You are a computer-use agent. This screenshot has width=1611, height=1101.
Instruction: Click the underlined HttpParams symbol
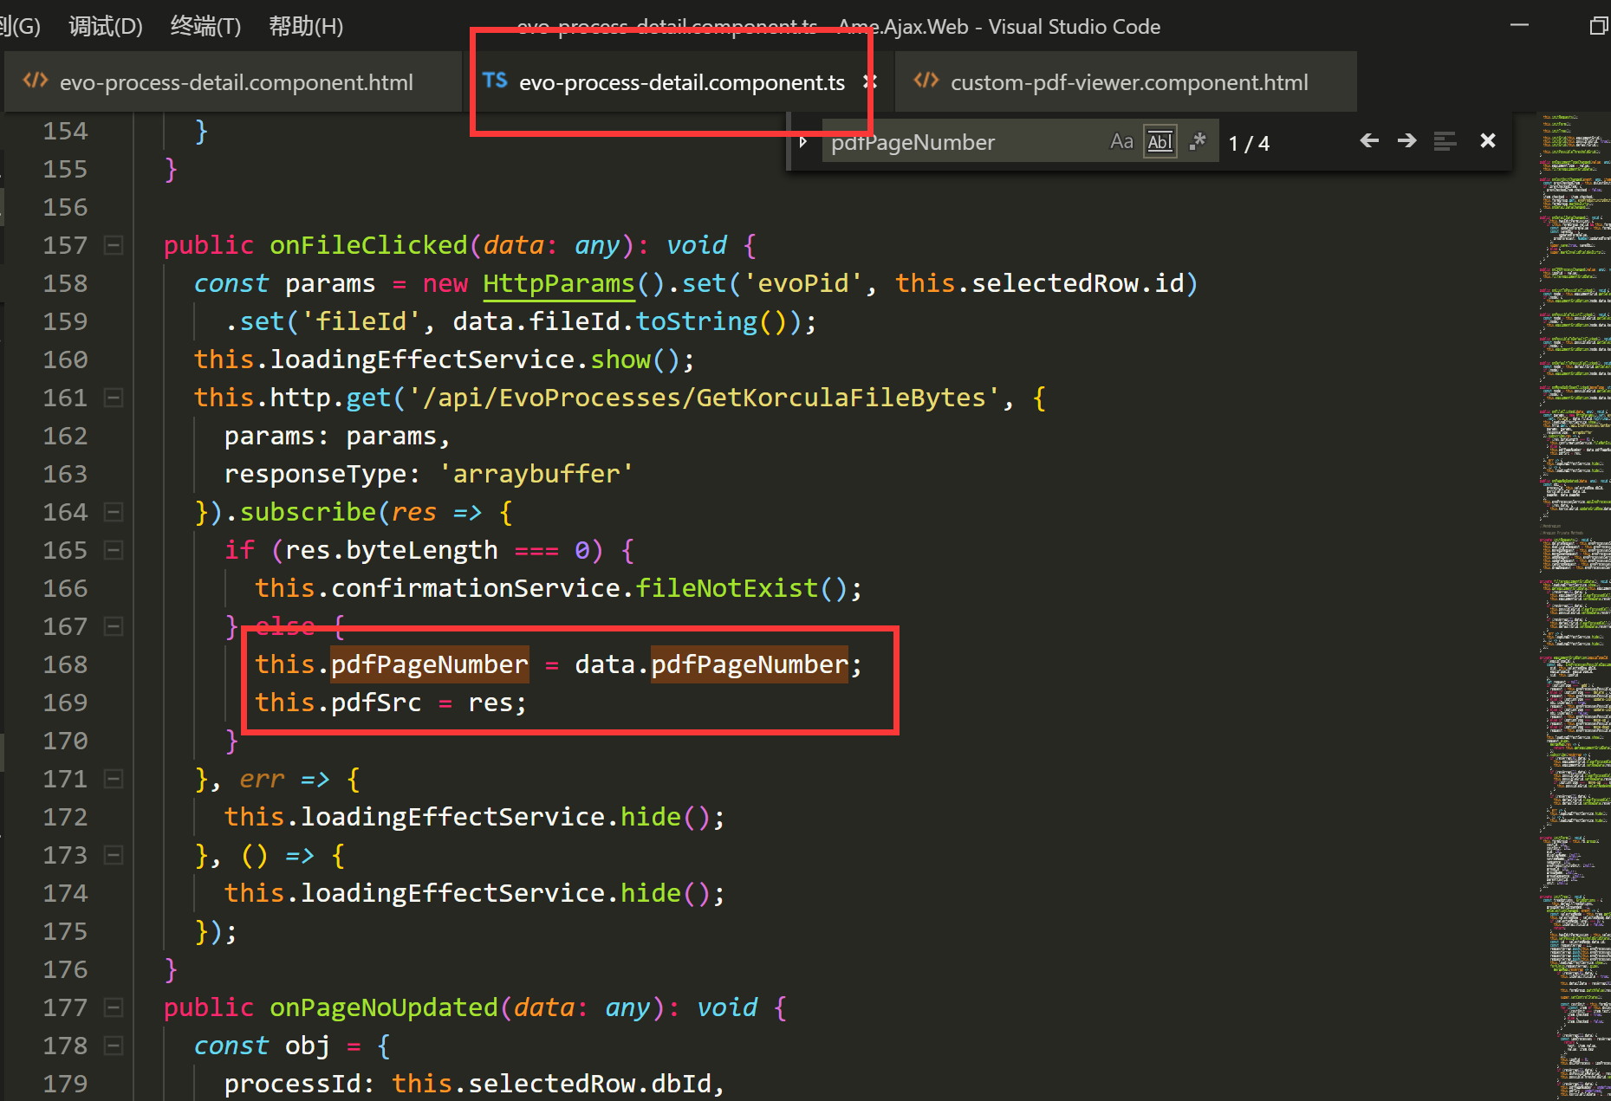(559, 283)
